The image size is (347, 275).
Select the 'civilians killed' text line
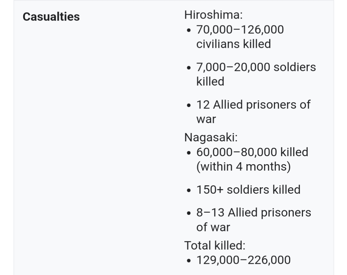[233, 44]
